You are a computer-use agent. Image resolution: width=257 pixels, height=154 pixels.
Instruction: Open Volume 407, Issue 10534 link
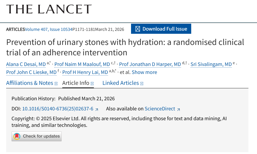point(49,29)
